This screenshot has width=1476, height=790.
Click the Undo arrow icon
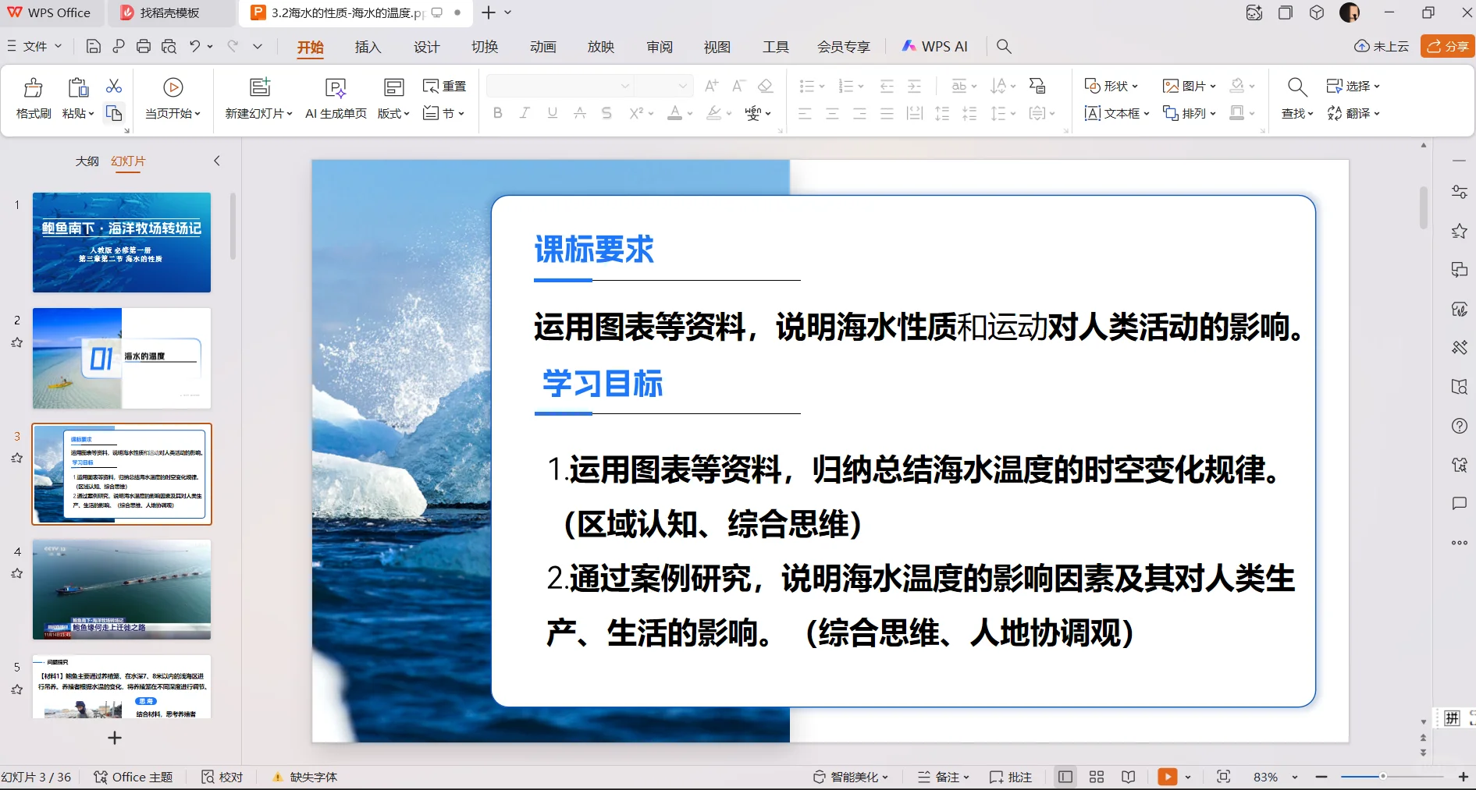pyautogui.click(x=195, y=46)
